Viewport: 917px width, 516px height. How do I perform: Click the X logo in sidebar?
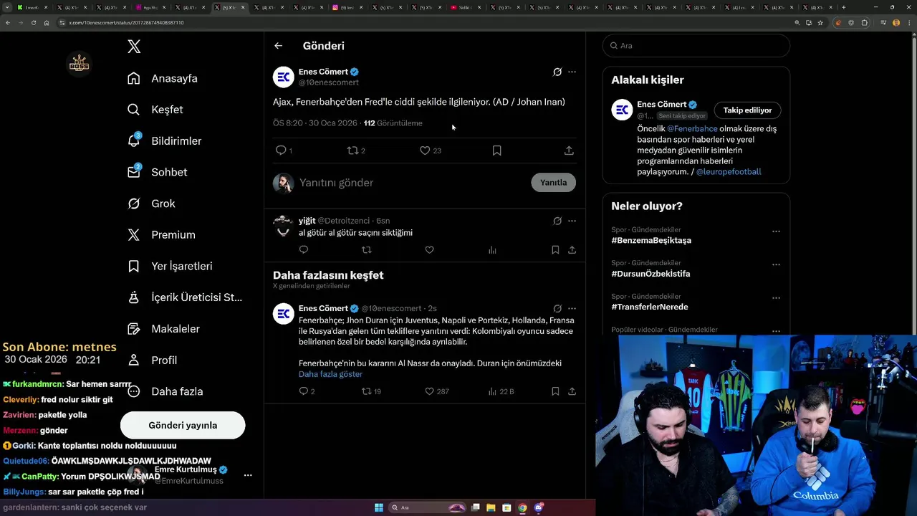(134, 47)
